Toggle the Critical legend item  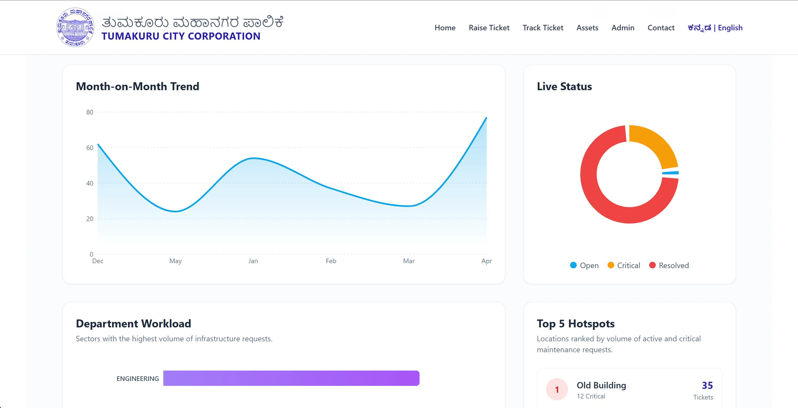623,265
